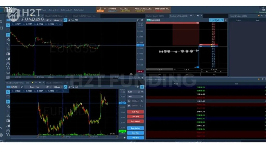266x148 pixels.
Task: Open the Day order duration dropdown
Action: click(135, 97)
